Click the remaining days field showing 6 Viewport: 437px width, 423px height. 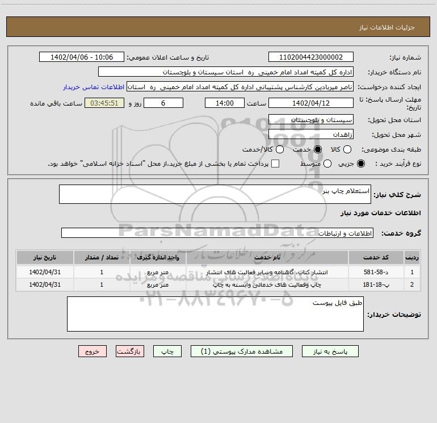click(x=163, y=103)
